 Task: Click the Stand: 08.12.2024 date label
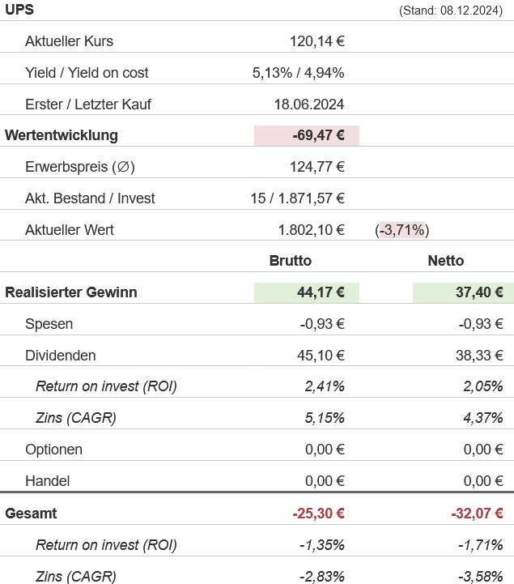pos(451,11)
